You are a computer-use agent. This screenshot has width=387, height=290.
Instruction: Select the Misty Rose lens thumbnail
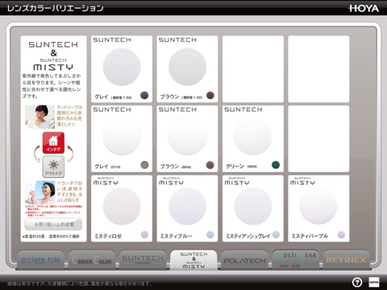(x=122, y=206)
